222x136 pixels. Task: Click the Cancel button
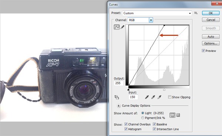[211, 20]
